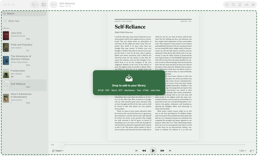Select Jane Eyre in the library
Screen dimensions: 258x156
pyautogui.click(x=24, y=36)
